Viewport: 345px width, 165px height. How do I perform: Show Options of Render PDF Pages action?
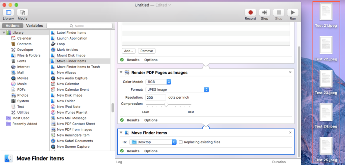(x=151, y=120)
